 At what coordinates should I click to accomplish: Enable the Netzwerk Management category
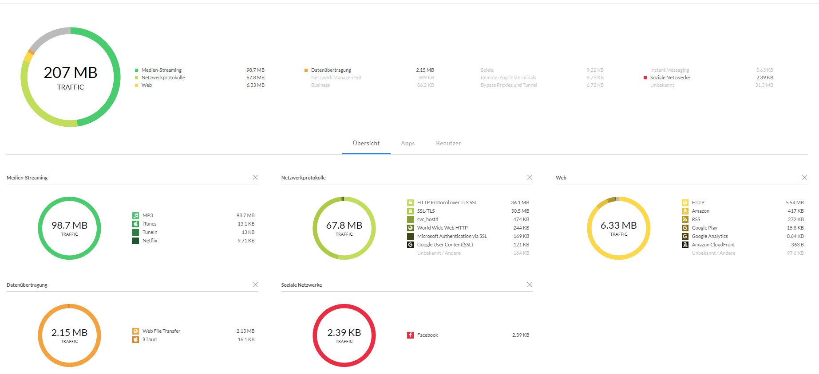tap(336, 78)
